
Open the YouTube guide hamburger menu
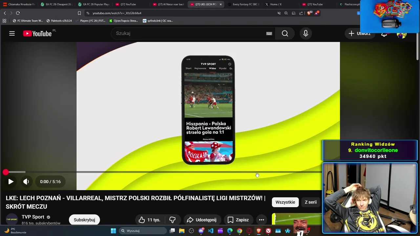(12, 33)
